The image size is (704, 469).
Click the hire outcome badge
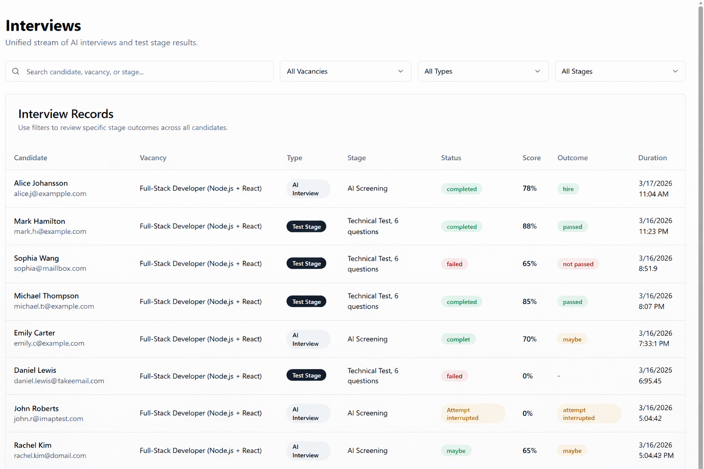[x=568, y=189]
